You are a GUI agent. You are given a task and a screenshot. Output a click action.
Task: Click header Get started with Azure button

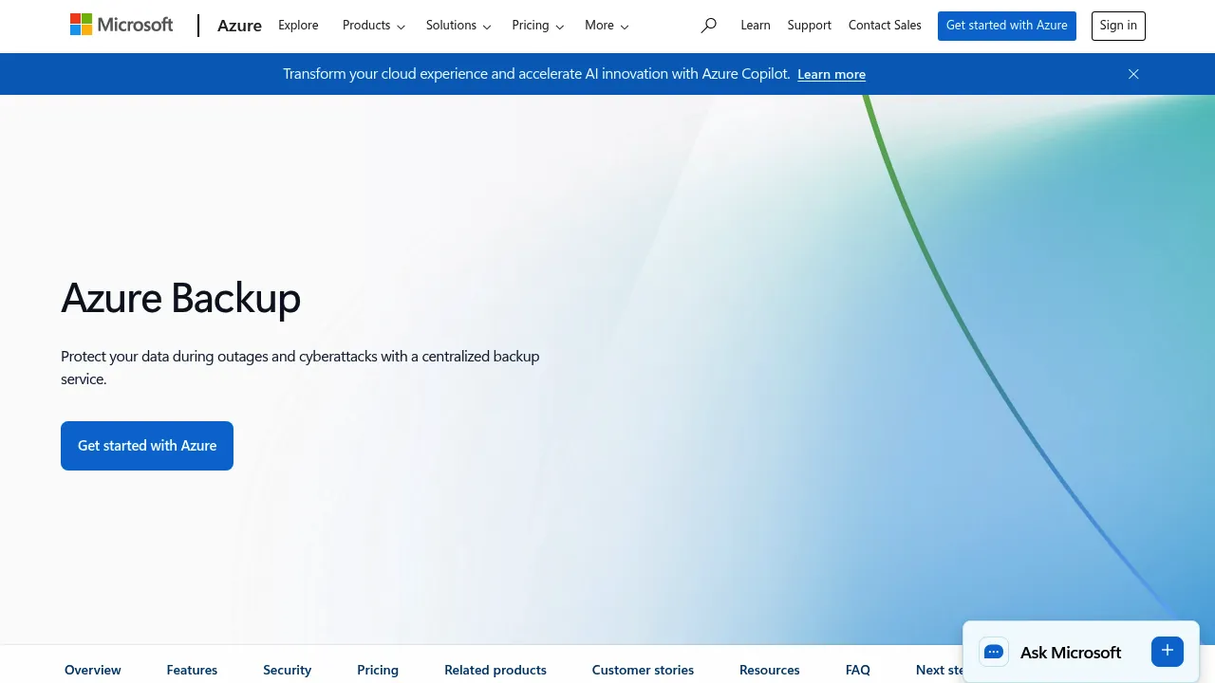coord(1007,26)
